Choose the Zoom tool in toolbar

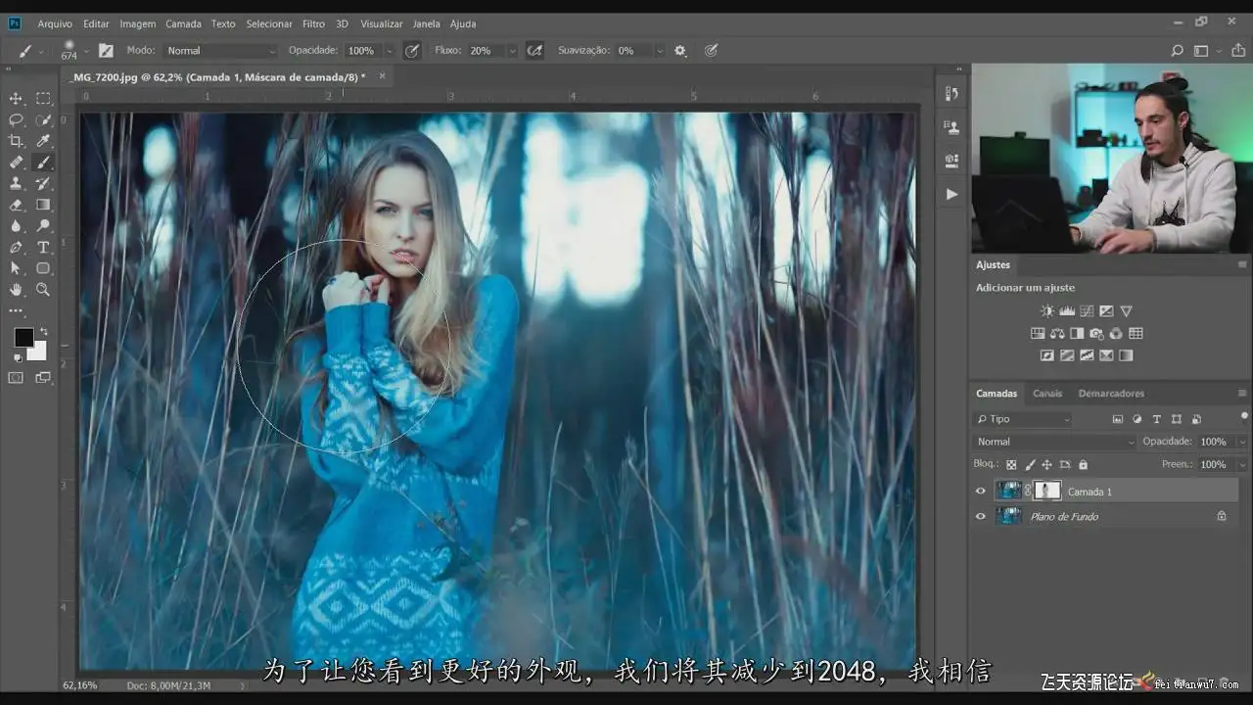click(43, 289)
